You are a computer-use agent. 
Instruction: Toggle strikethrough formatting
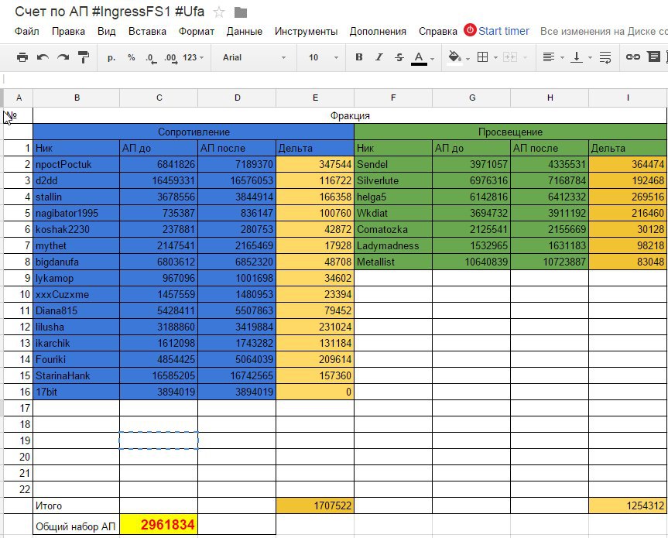coord(399,57)
